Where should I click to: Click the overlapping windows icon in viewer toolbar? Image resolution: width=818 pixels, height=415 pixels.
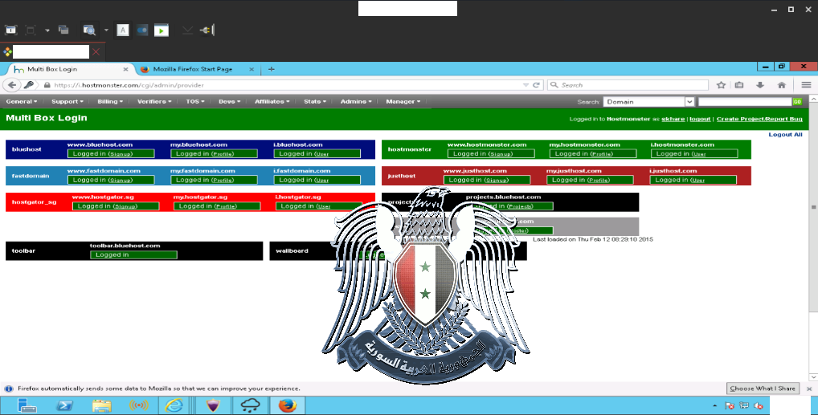63,31
